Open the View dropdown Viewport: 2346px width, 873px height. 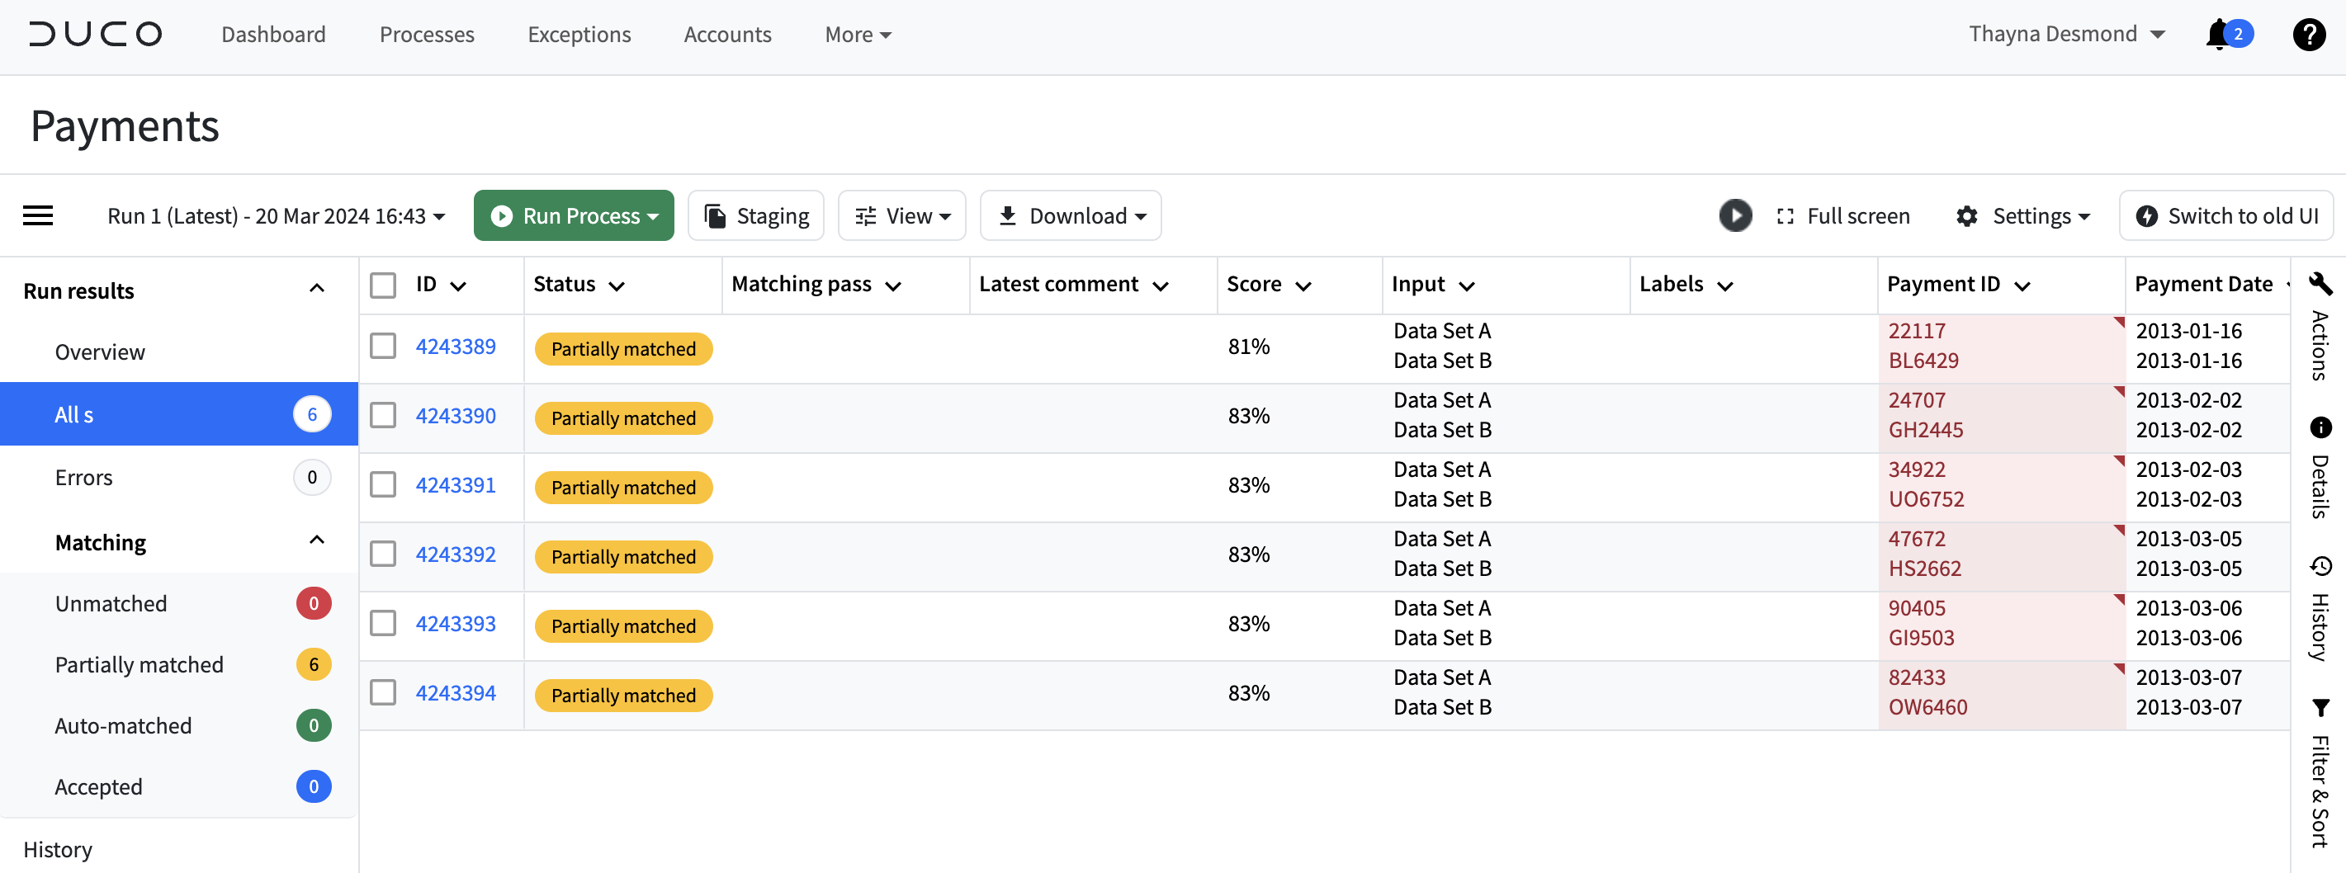(901, 215)
